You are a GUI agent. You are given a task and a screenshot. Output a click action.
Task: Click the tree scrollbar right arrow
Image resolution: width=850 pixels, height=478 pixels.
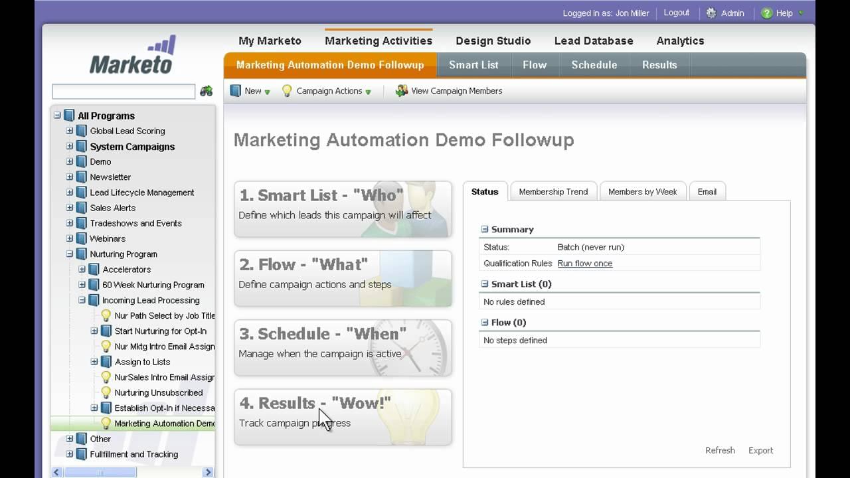click(209, 473)
